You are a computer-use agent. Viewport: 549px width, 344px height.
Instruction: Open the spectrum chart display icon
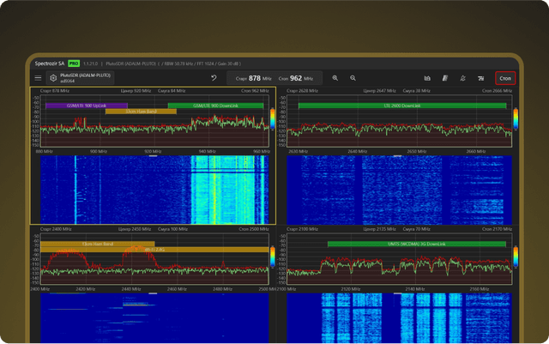[427, 78]
